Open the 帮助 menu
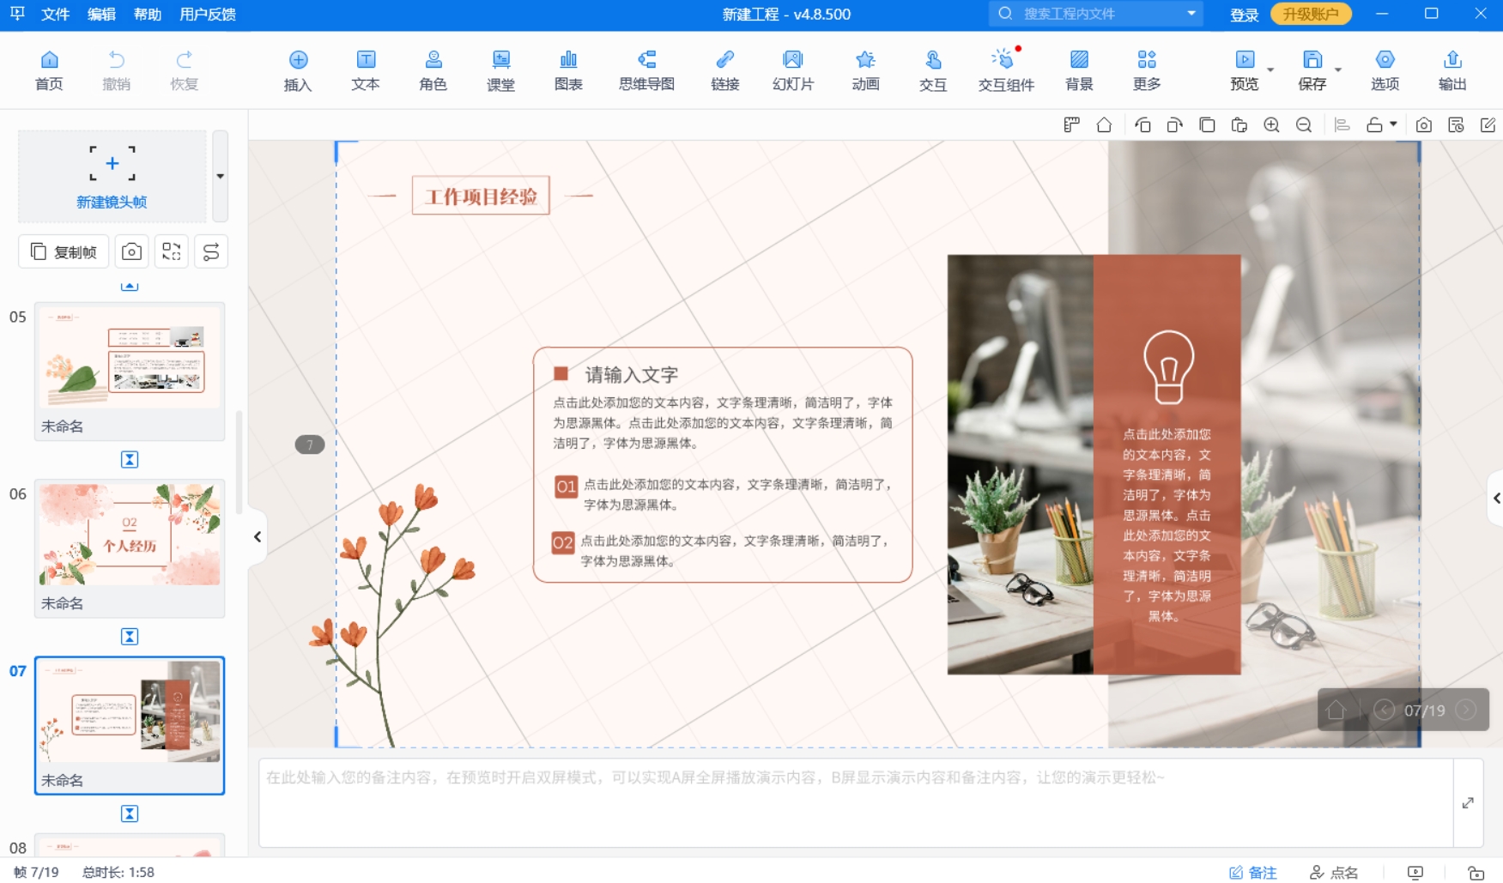Screen dimensions: 1503x883 (x=148, y=15)
